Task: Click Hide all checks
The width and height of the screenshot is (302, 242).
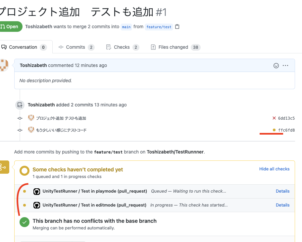Action: coord(274,169)
